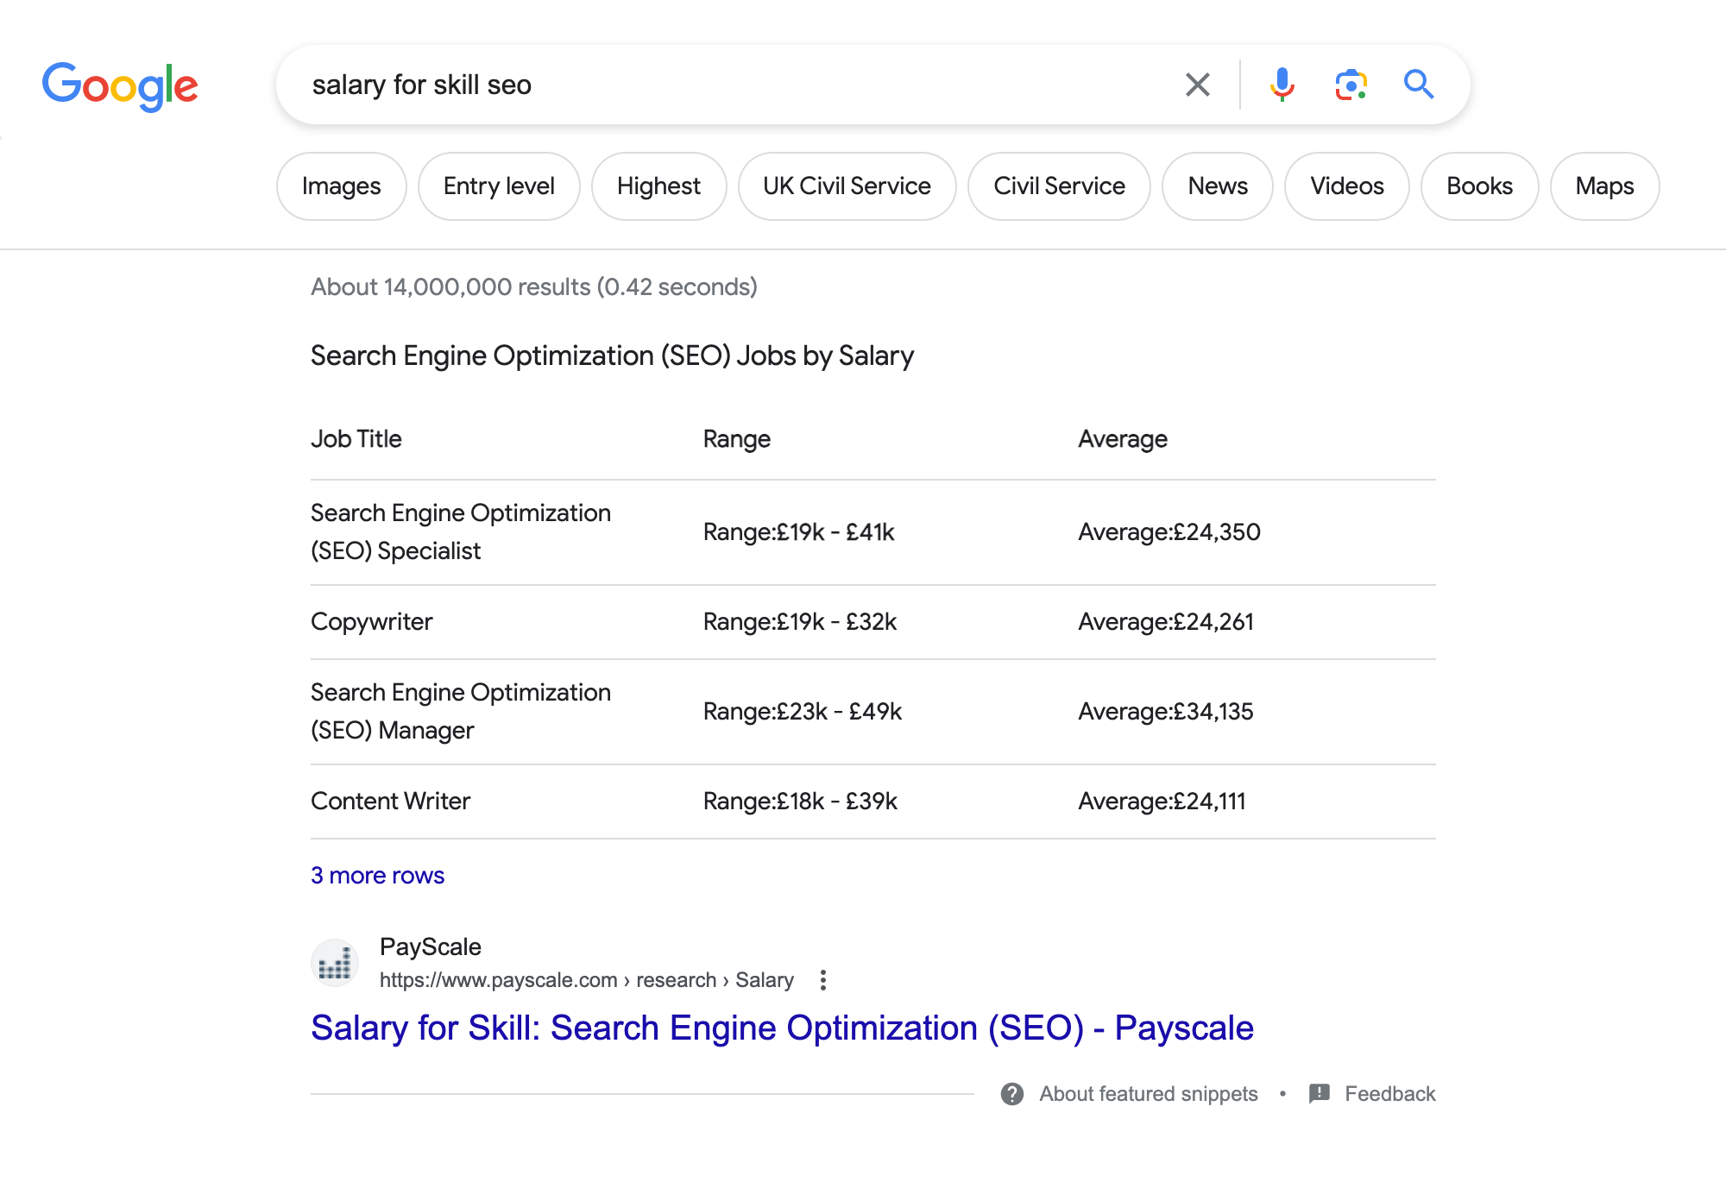The height and width of the screenshot is (1182, 1726).
Task: Click 'About 14,000,000 results' text
Action: tap(534, 287)
